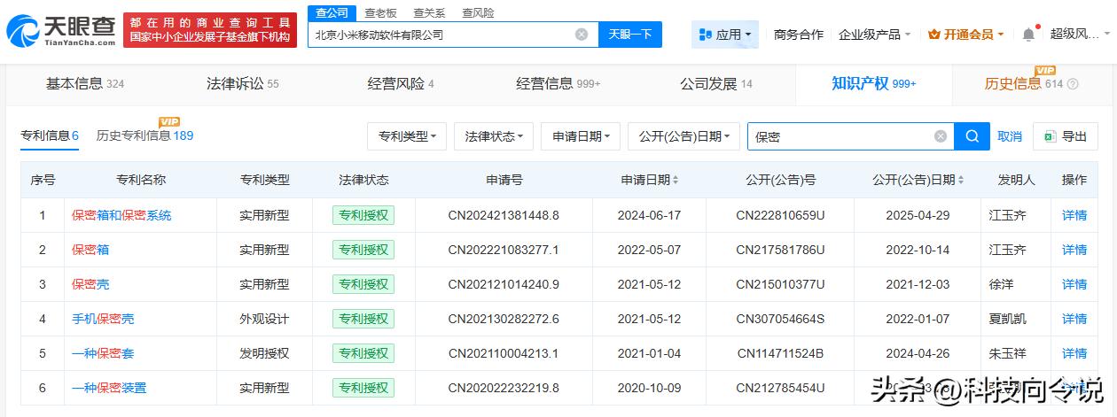1117x417 pixels.
Task: Select the 历史专利信息 sub-tab
Action: tap(145, 135)
